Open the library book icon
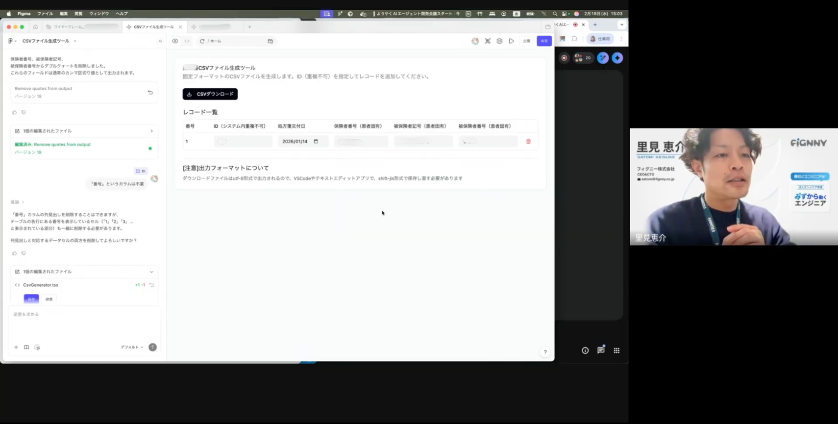 pyautogui.click(x=26, y=347)
